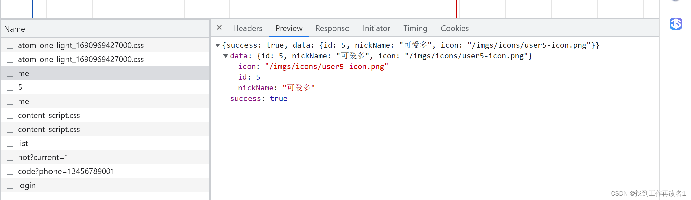Select the lower me request row
Viewport: 691px width, 200px height.
click(106, 101)
